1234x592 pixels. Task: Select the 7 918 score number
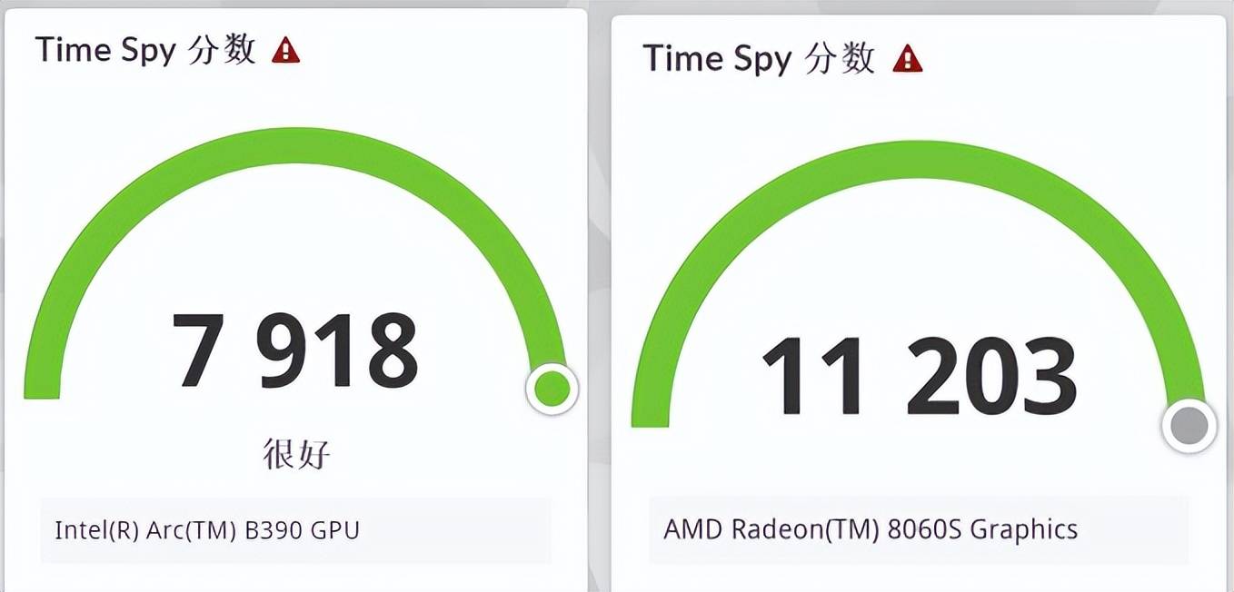(x=295, y=351)
